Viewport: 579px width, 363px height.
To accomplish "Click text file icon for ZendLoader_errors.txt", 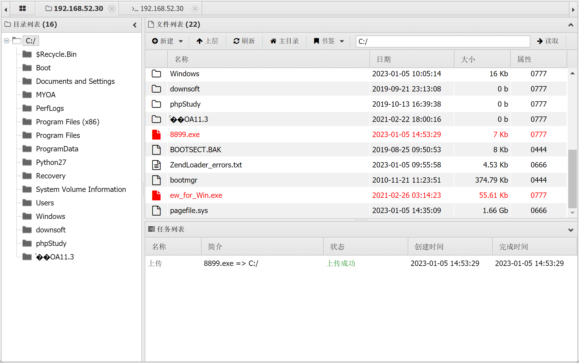I will pyautogui.click(x=156, y=165).
